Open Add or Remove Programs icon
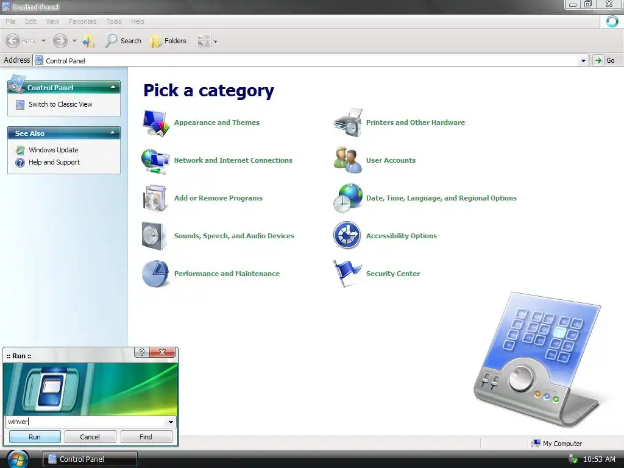The height and width of the screenshot is (468, 624). click(154, 198)
